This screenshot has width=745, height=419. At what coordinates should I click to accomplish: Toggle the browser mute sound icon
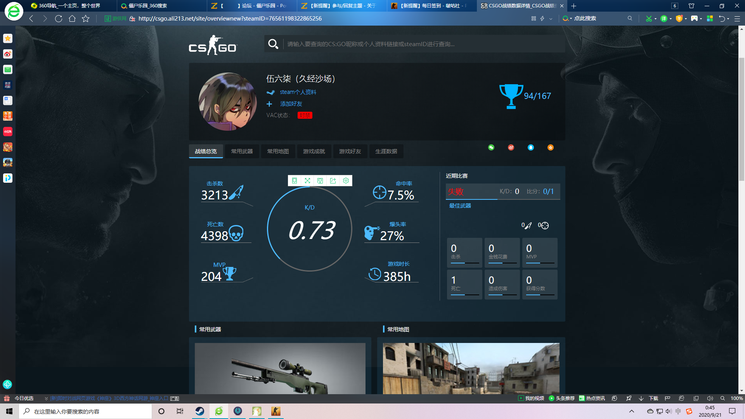point(710,398)
